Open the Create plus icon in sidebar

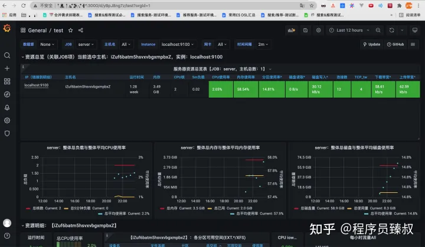tap(7, 68)
